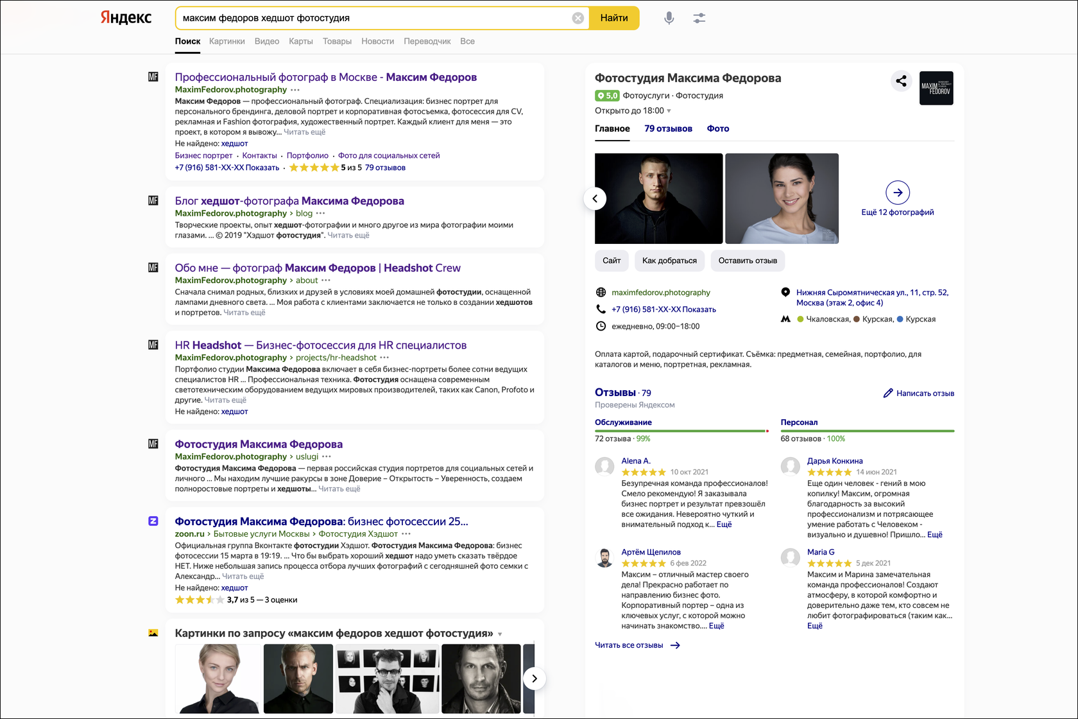The height and width of the screenshot is (719, 1078).
Task: Open Ещё 12 фотографий arrow
Action: pos(898,192)
